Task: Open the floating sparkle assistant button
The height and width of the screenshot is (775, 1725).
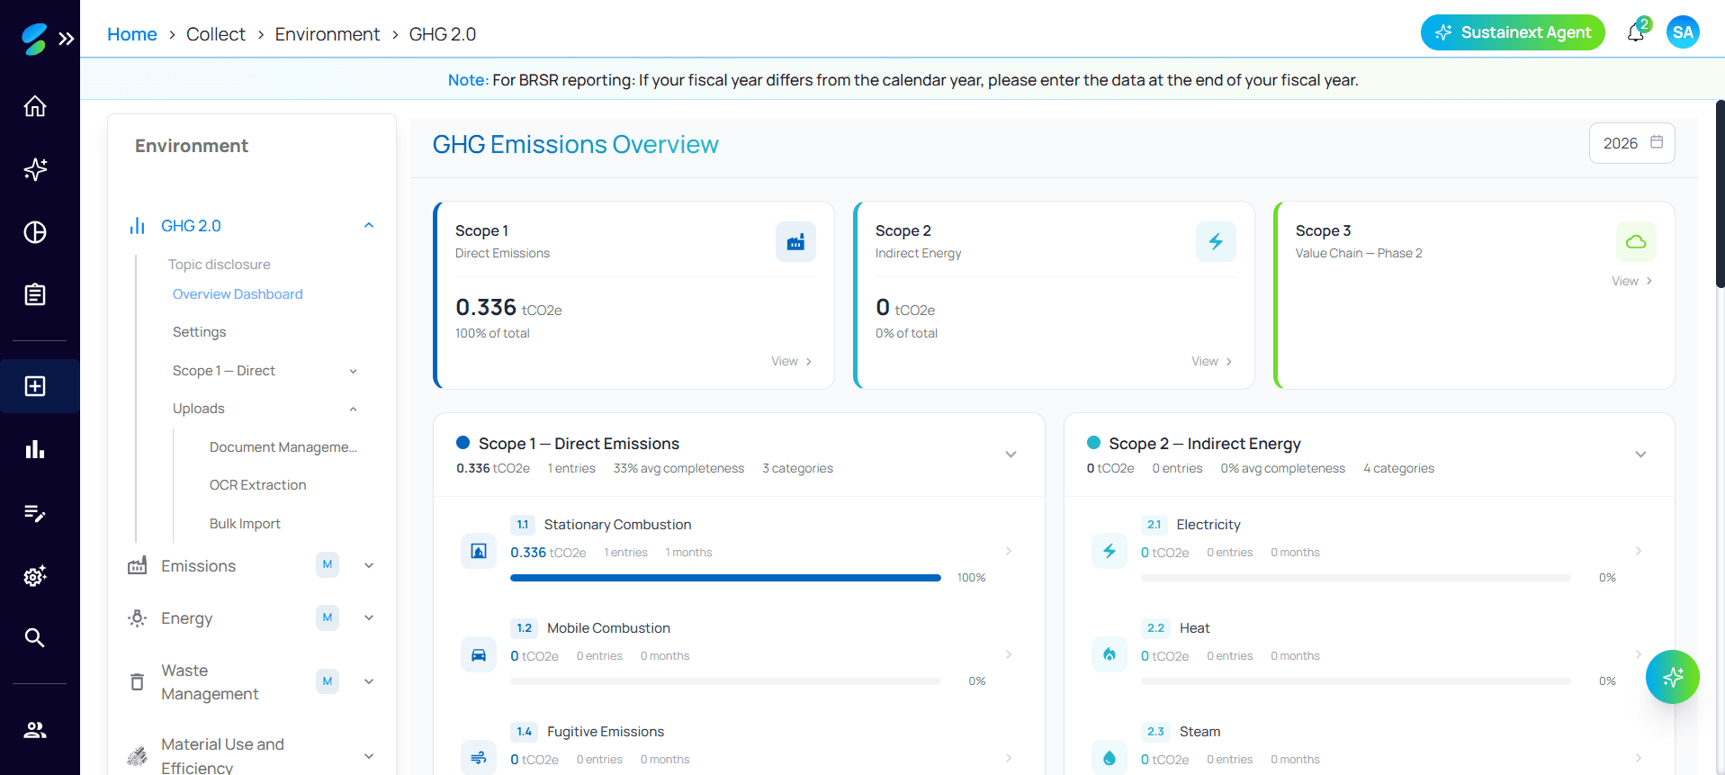Action: tap(1673, 677)
